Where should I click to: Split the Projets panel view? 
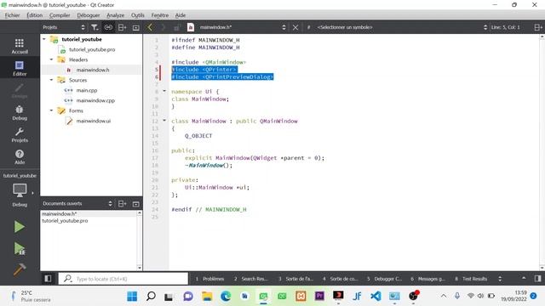point(122,27)
